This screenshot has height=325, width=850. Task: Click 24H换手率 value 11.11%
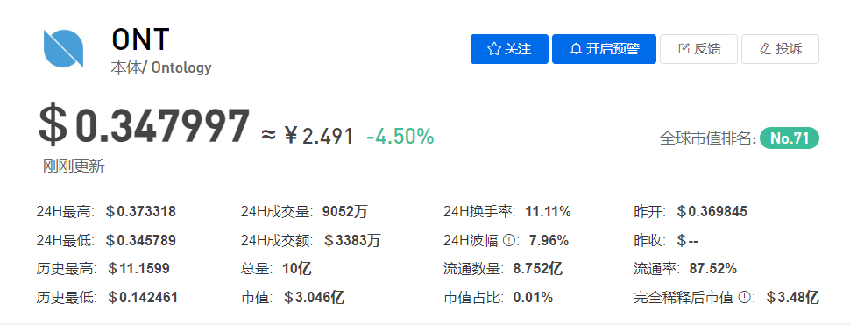548,211
